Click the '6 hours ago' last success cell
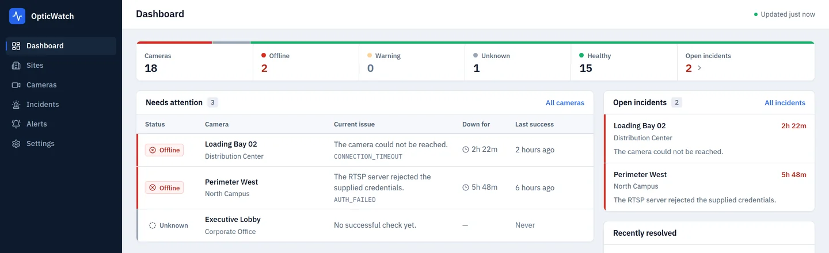829x253 pixels. tap(535, 187)
